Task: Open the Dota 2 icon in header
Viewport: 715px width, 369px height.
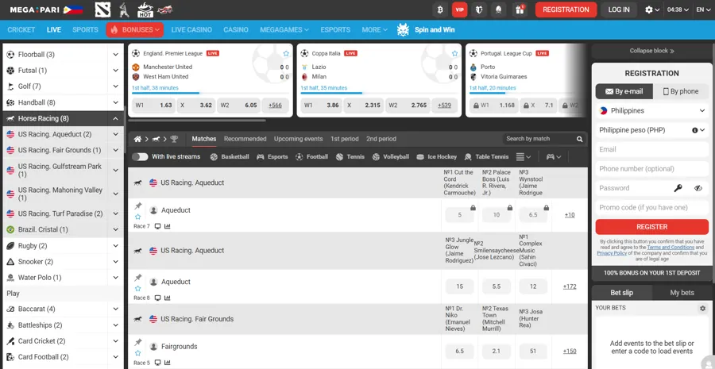Action: (102, 10)
